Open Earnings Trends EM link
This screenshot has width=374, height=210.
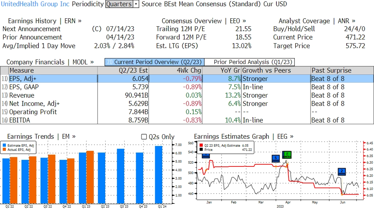coord(41,136)
